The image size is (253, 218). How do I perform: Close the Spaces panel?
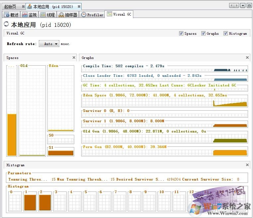74,58
